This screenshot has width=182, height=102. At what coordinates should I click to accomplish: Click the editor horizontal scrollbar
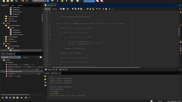[x=96, y=67]
